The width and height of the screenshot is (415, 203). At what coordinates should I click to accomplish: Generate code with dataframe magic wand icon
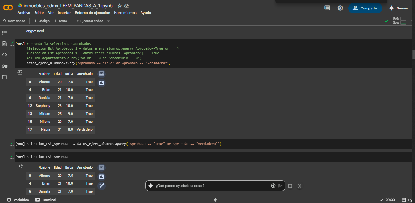pos(101,186)
